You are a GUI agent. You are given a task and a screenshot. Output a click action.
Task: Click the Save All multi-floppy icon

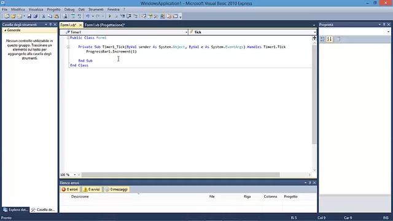tap(36, 17)
